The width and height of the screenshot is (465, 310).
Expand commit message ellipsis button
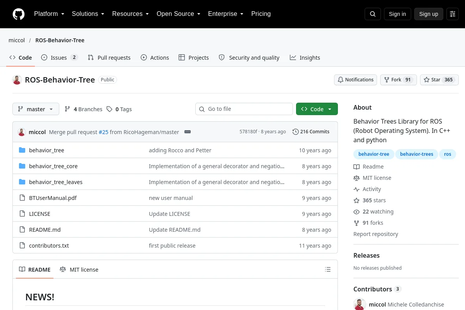(x=188, y=132)
